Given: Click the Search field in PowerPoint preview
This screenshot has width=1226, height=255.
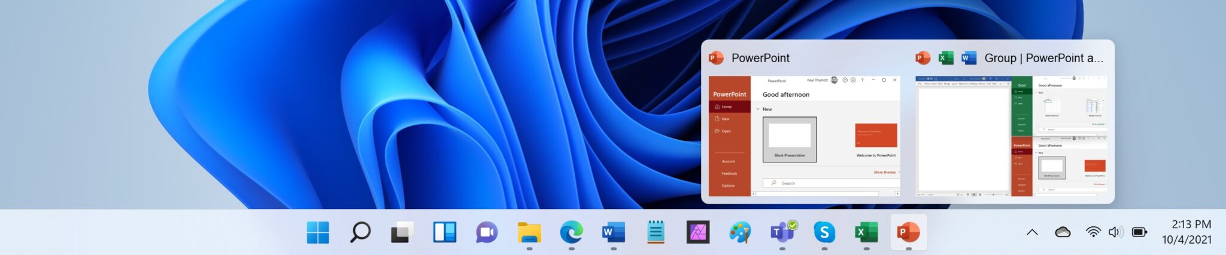Looking at the screenshot, I should (831, 183).
